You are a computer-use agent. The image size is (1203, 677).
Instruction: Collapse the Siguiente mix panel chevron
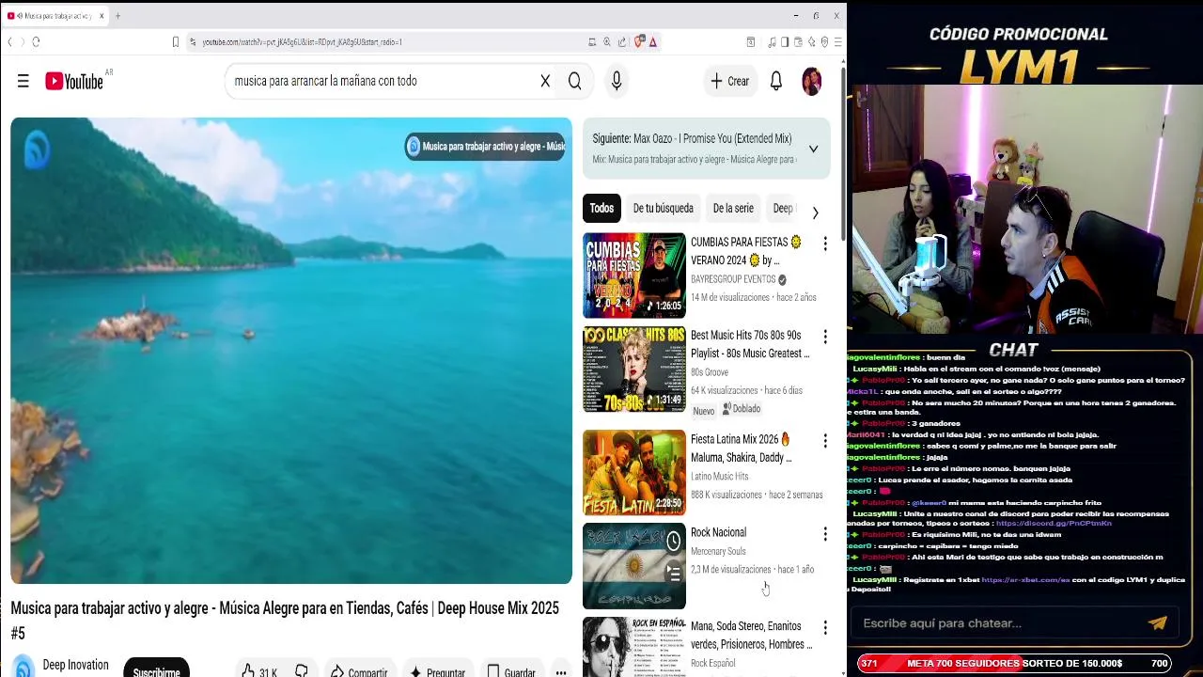point(813,149)
